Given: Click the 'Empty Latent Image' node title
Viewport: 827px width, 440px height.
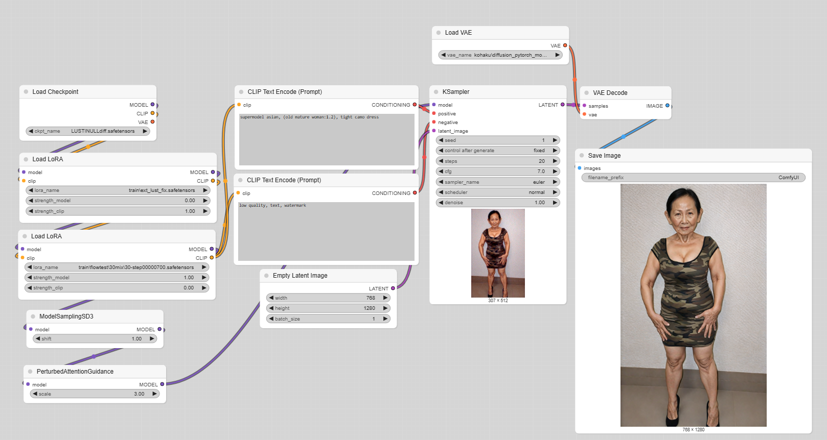Looking at the screenshot, I should pos(300,276).
